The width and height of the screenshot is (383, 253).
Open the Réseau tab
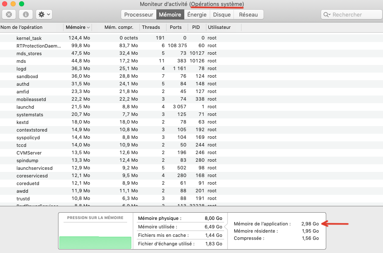pos(248,15)
